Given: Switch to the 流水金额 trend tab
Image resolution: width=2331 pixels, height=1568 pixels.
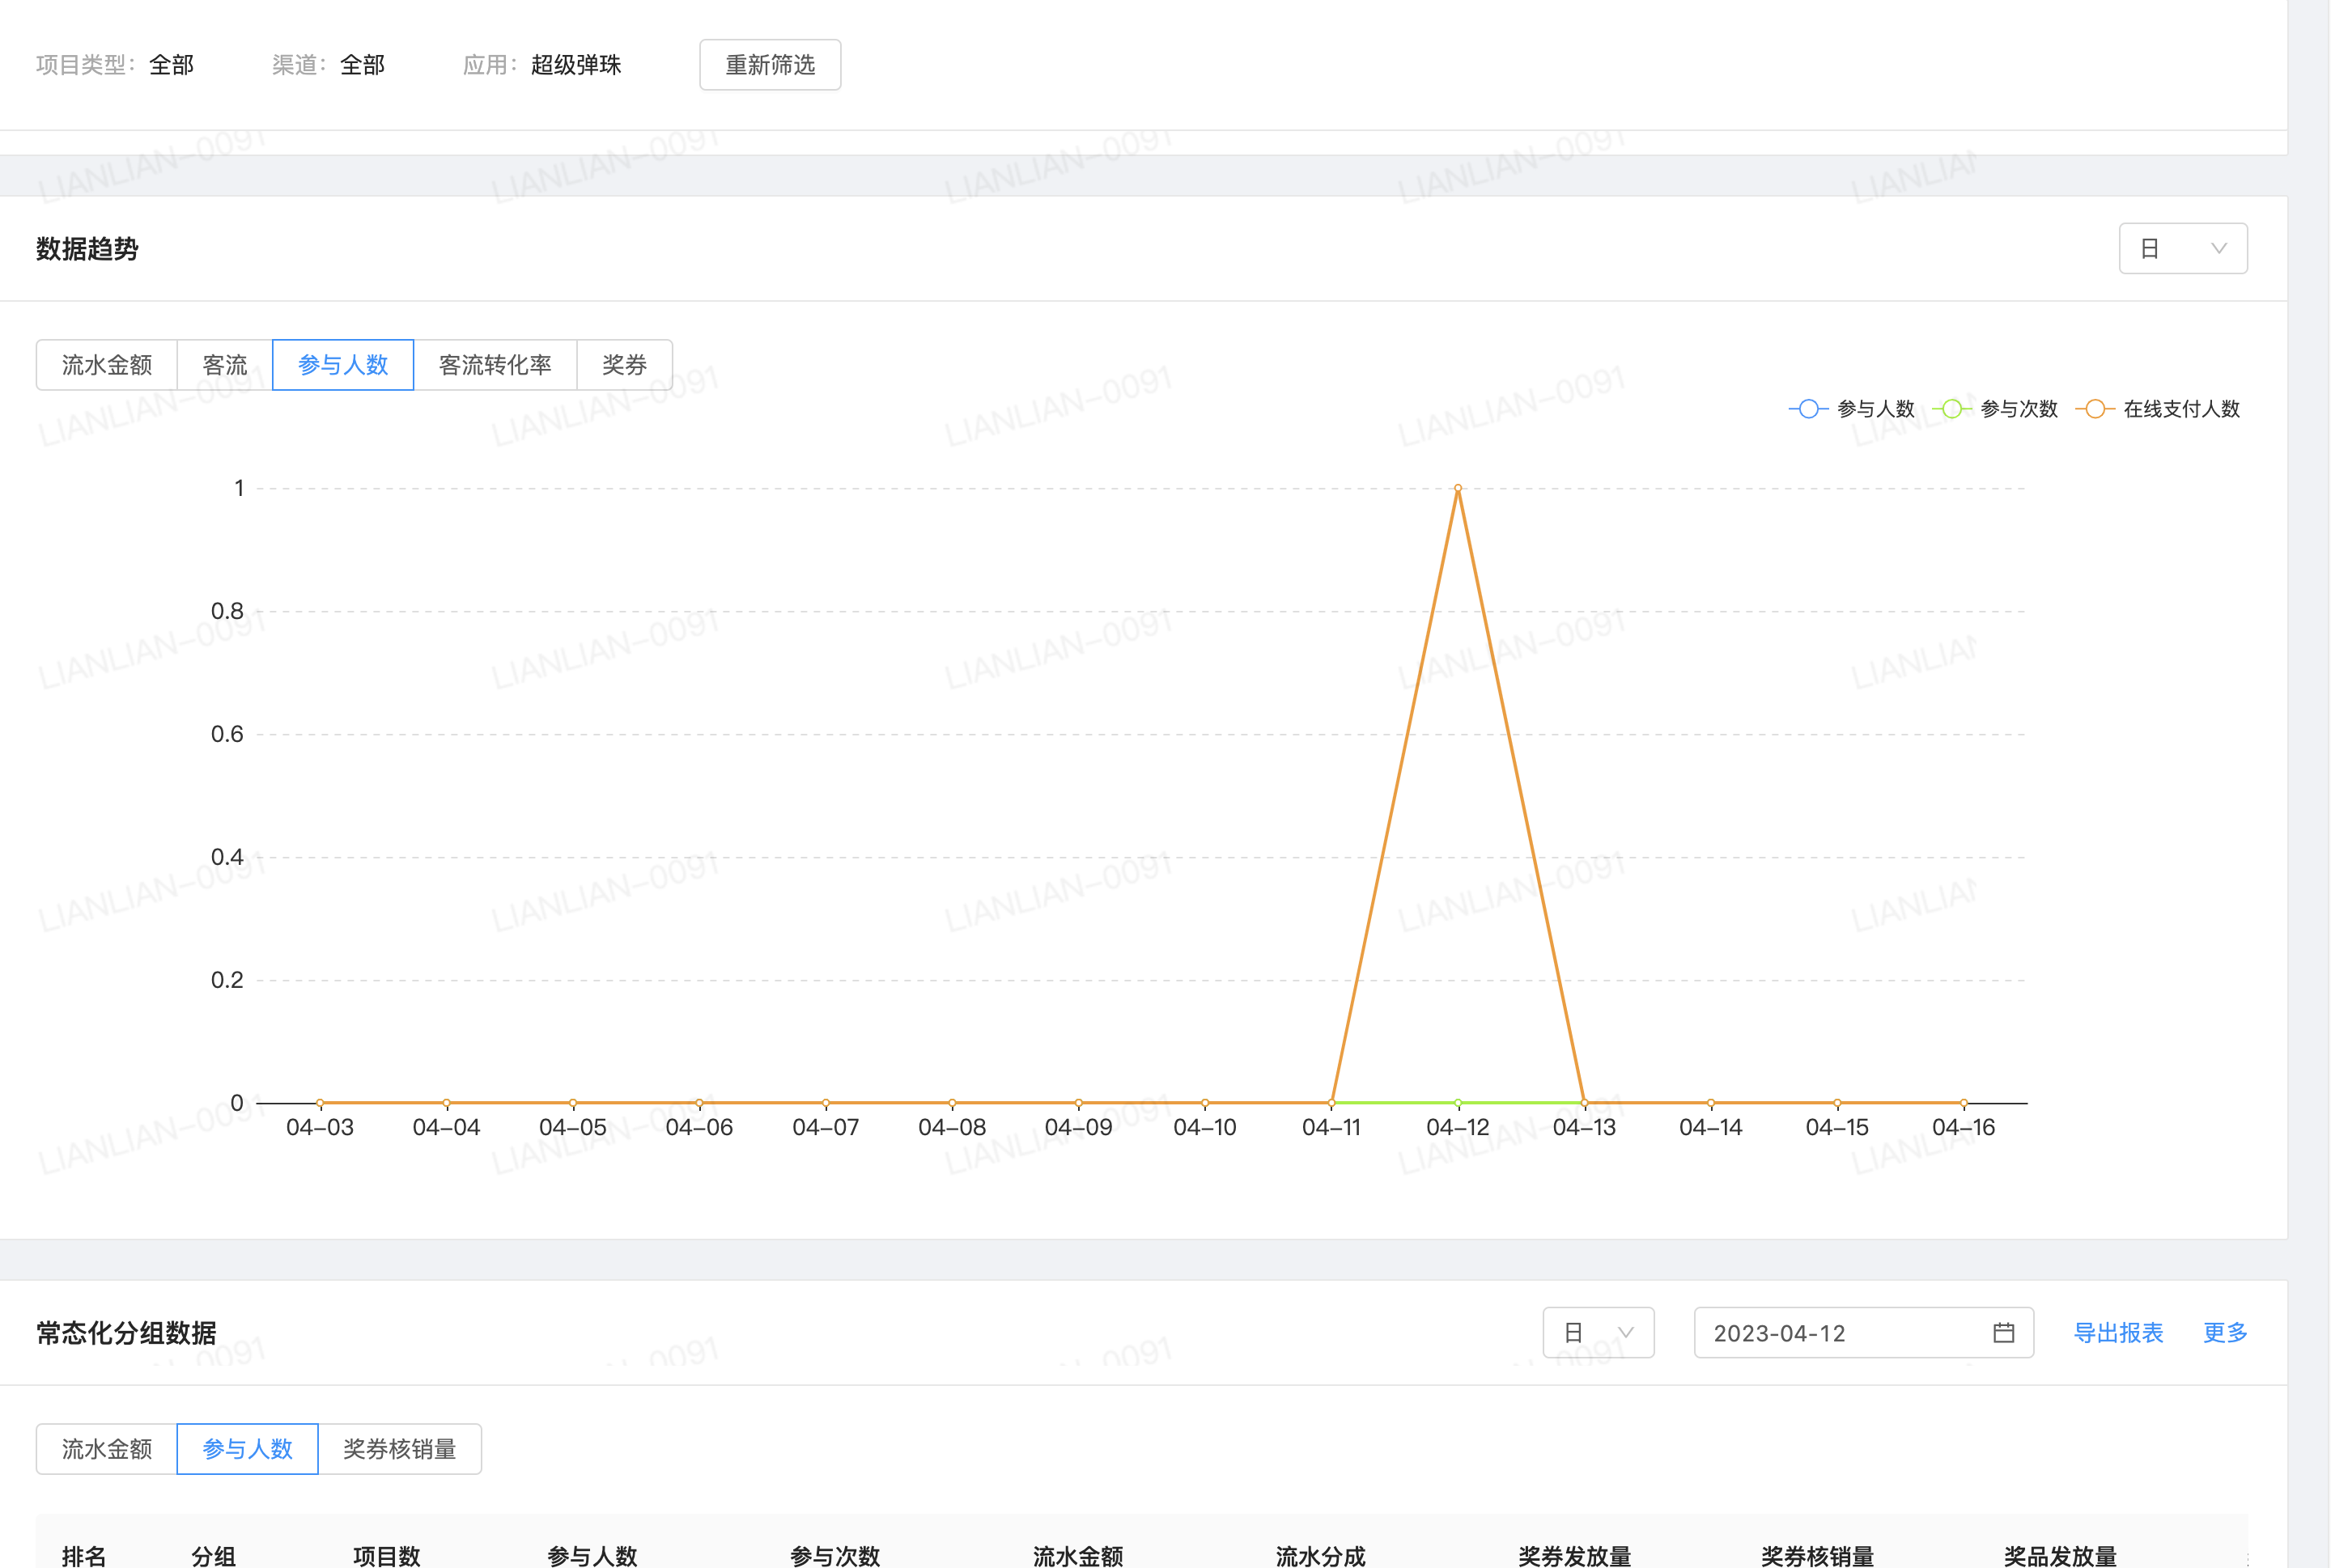Looking at the screenshot, I should point(106,365).
